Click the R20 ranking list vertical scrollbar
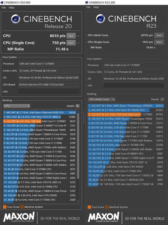Screen dimensions: 168x225 point(78,155)
